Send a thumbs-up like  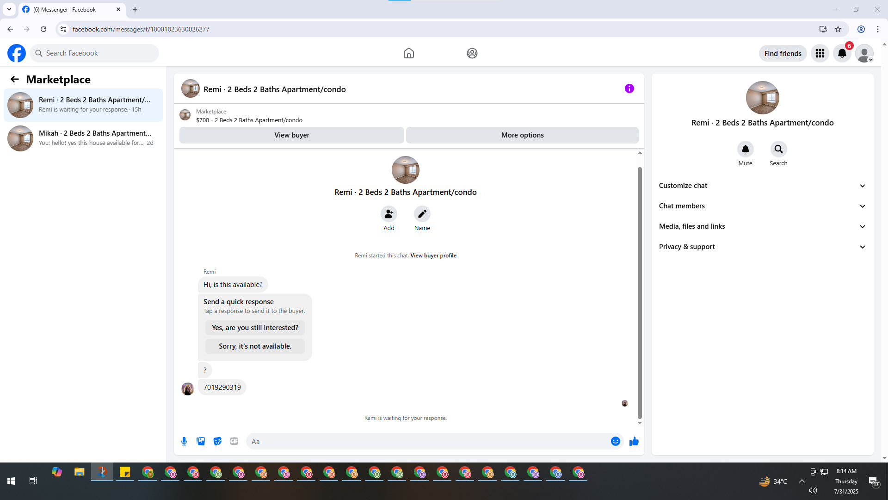[x=634, y=441]
